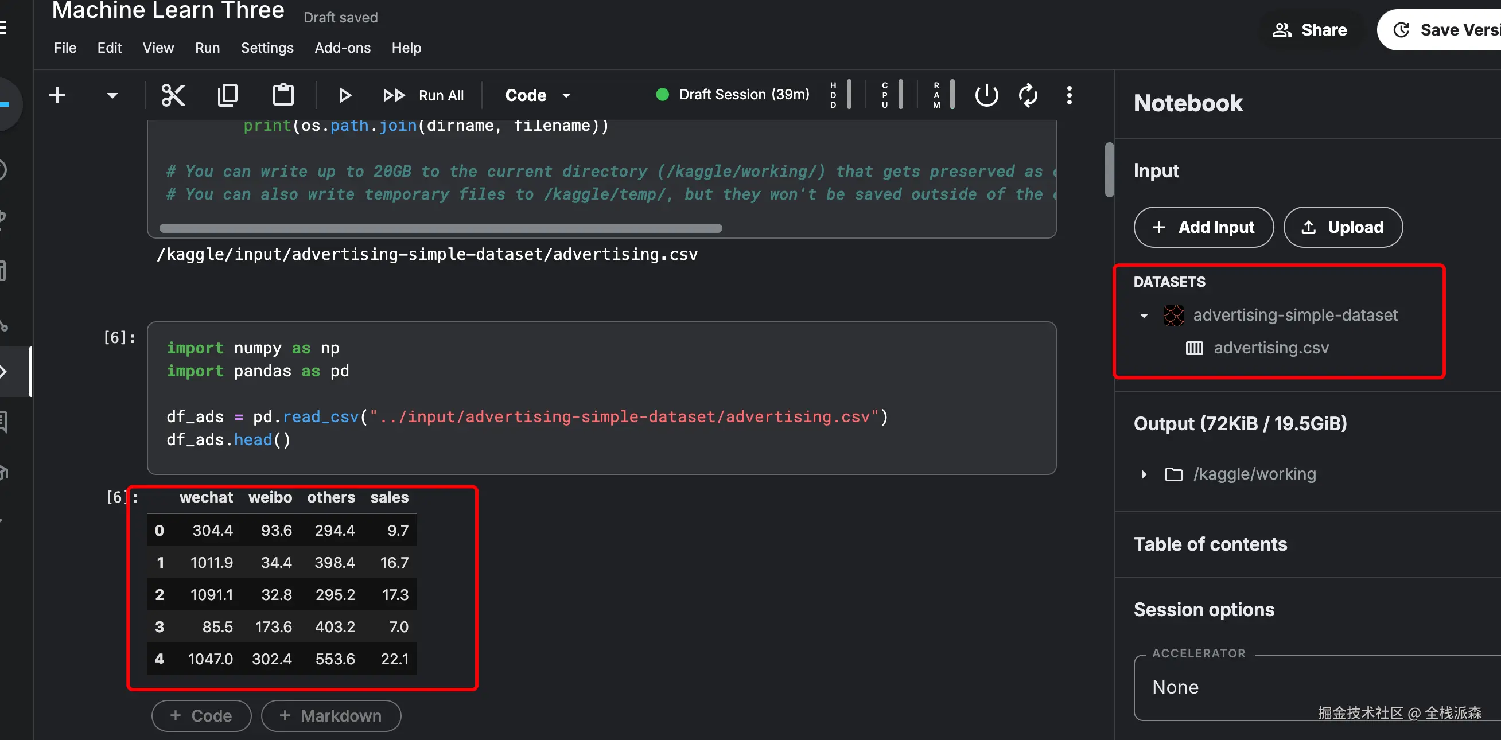Screen dimensions: 1501x740
Task: Open the Add-ons menu
Action: pos(342,48)
